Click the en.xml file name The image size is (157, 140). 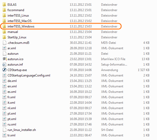tap(12, 86)
